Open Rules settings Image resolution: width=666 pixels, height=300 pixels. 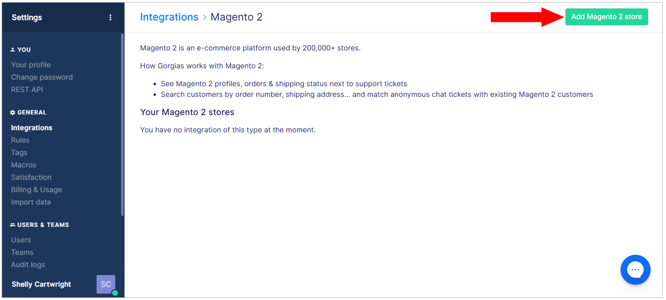coord(20,140)
